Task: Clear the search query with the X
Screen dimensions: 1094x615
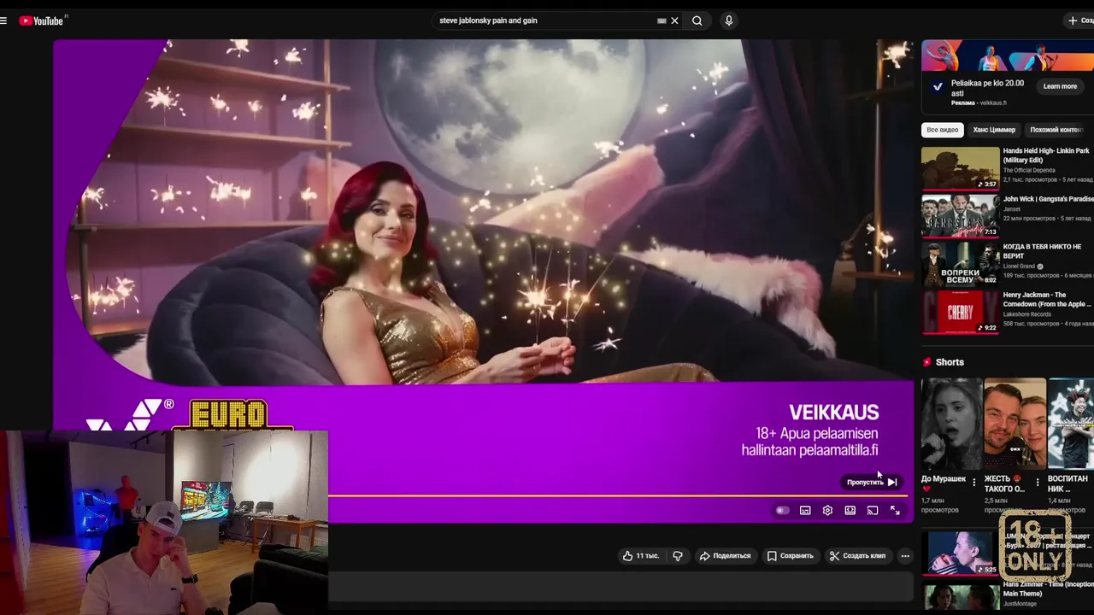Action: point(674,20)
